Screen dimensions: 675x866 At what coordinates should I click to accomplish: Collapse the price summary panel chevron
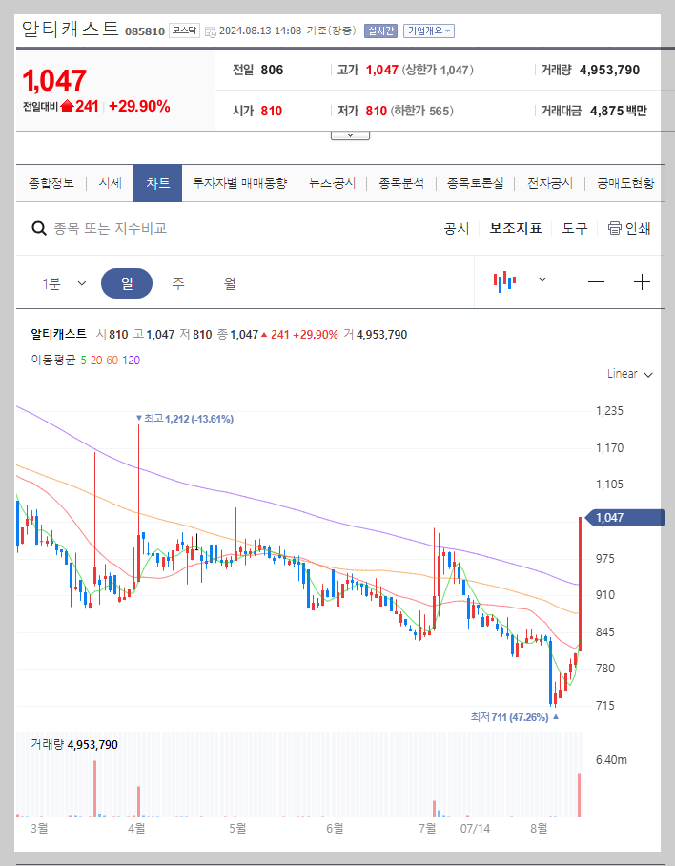tap(350, 134)
